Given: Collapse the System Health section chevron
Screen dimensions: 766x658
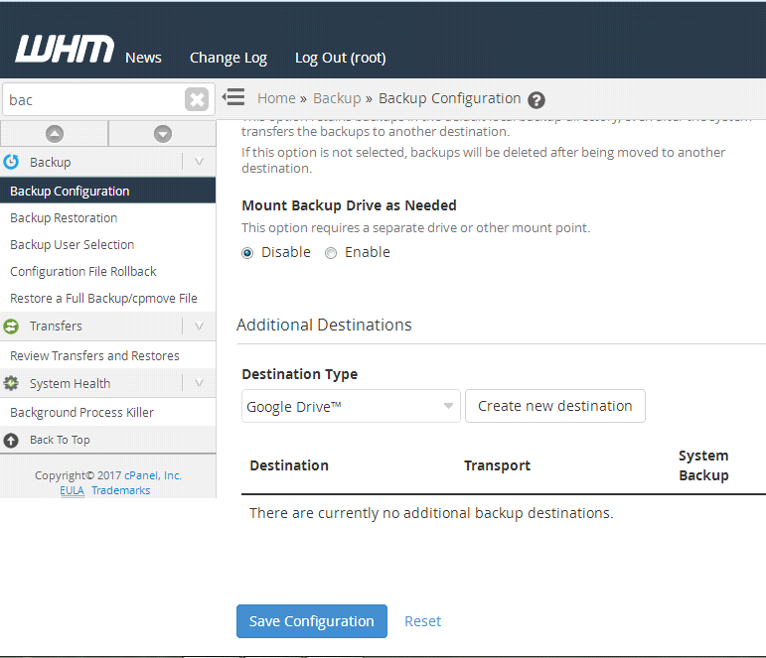Looking at the screenshot, I should point(199,383).
